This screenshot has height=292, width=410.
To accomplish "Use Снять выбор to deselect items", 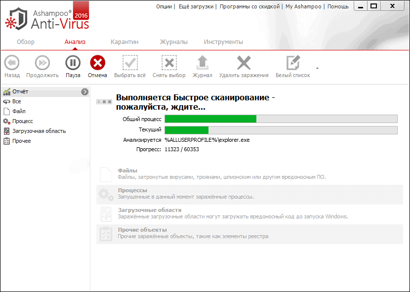I will click(169, 67).
